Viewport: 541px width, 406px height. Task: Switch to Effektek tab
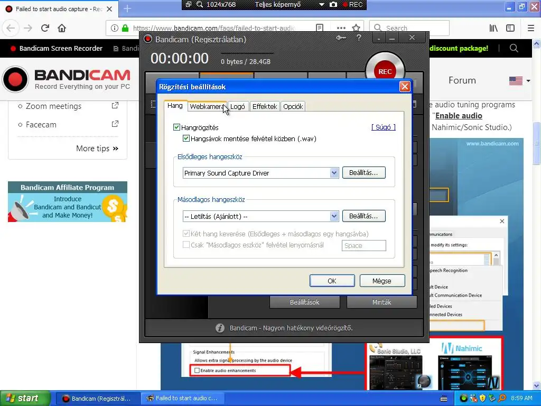pos(265,106)
